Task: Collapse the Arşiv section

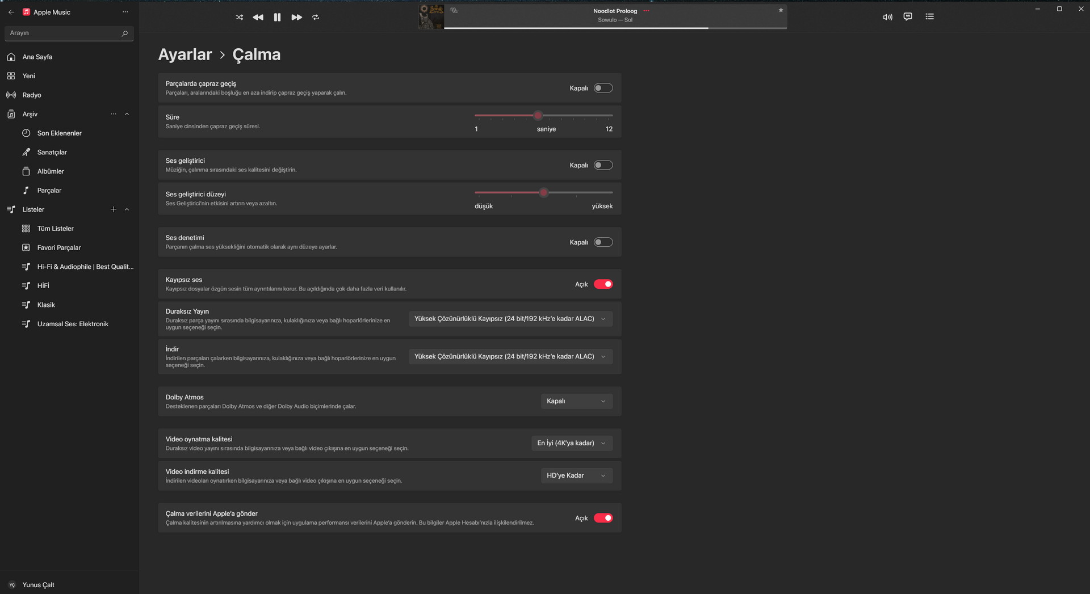Action: pos(127,114)
